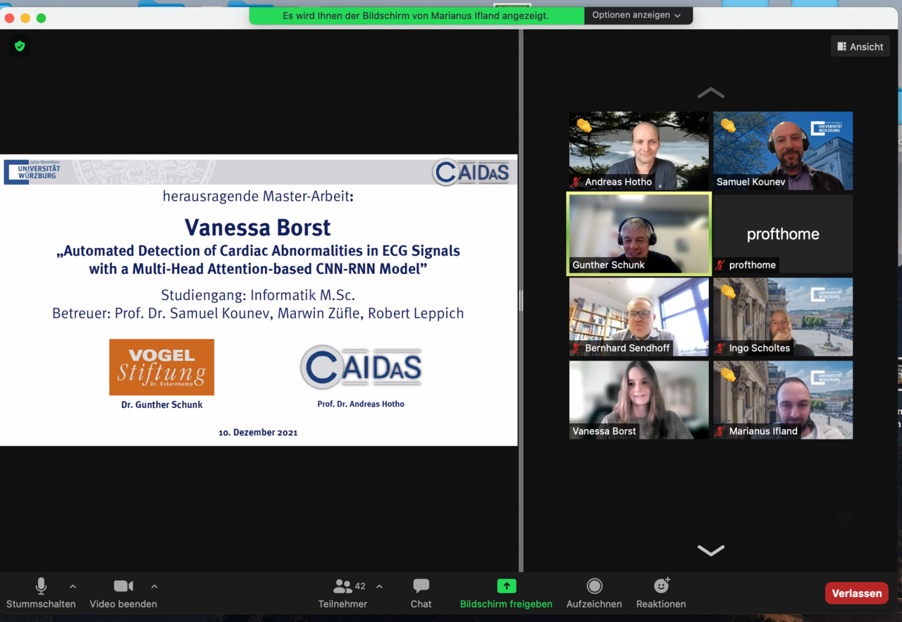
Task: Select Vanessa Borst's video tile
Action: (x=639, y=399)
